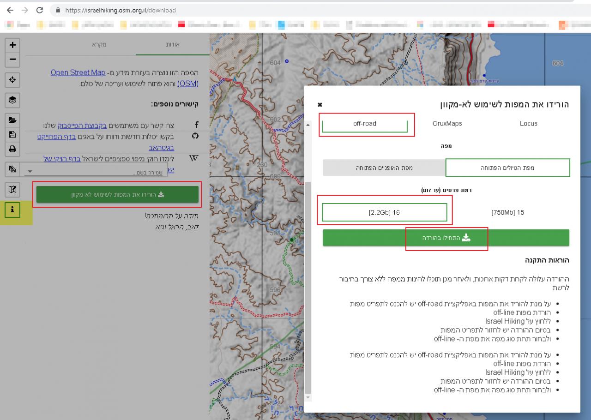Open the Open Street Map link
This screenshot has height=420, width=591.
tap(78, 72)
